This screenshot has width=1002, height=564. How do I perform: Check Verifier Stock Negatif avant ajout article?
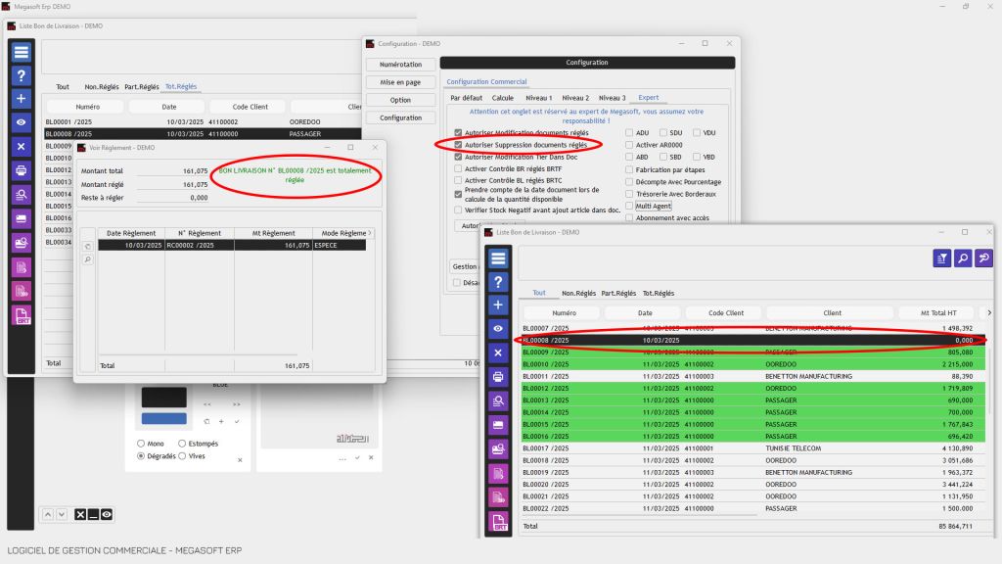[458, 210]
